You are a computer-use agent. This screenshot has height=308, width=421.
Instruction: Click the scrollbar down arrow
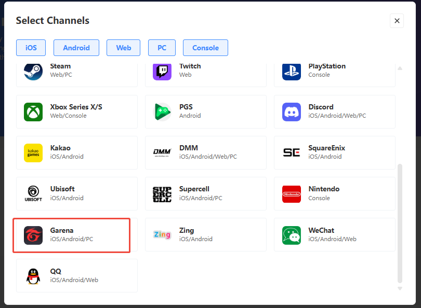pyautogui.click(x=400, y=288)
